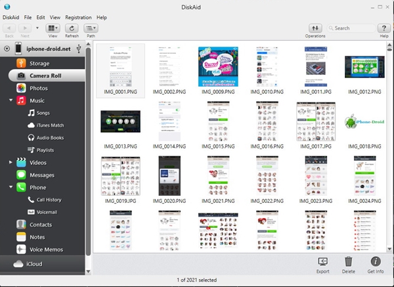
Task: Open the Path dropdown
Action: (x=91, y=28)
